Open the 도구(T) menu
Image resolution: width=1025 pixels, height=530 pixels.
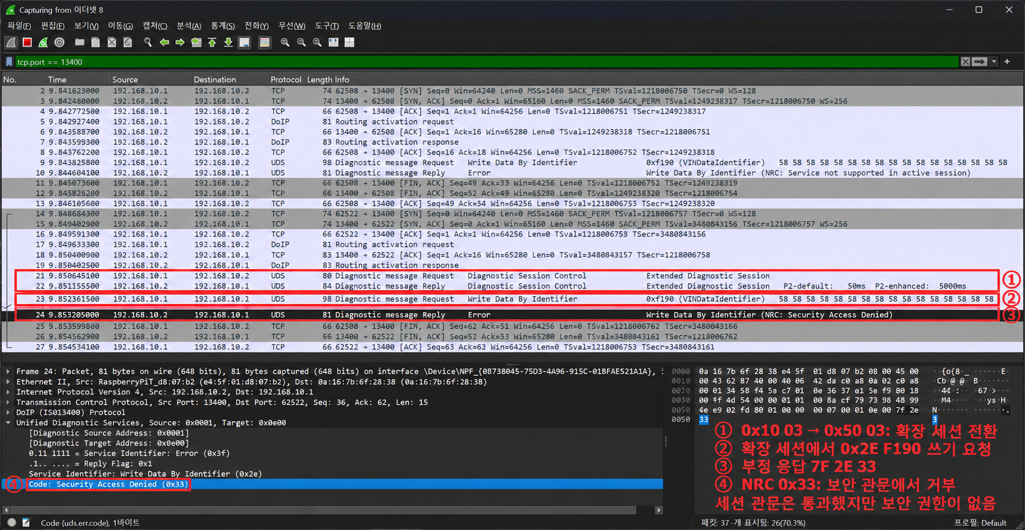pos(326,26)
